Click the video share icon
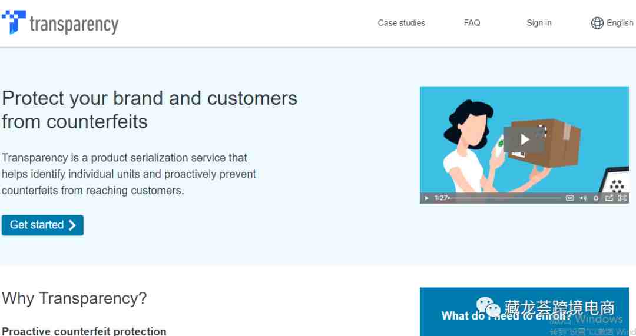Image resolution: width=636 pixels, height=336 pixels. pyautogui.click(x=609, y=198)
